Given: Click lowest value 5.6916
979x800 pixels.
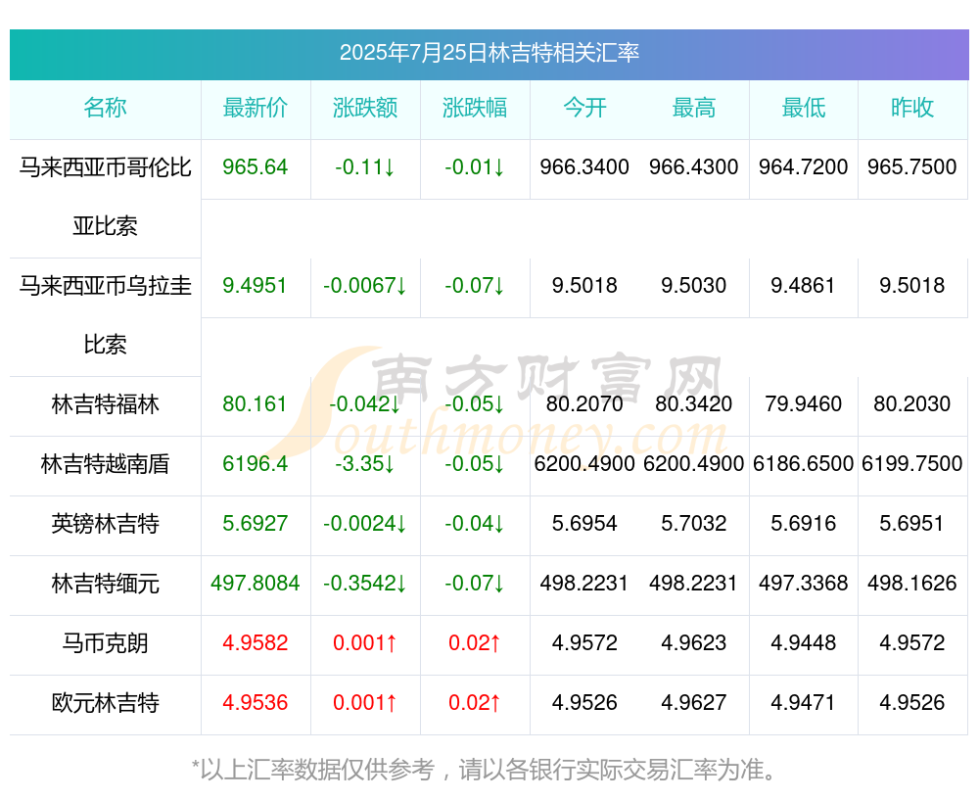Looking at the screenshot, I should pyautogui.click(x=804, y=523).
